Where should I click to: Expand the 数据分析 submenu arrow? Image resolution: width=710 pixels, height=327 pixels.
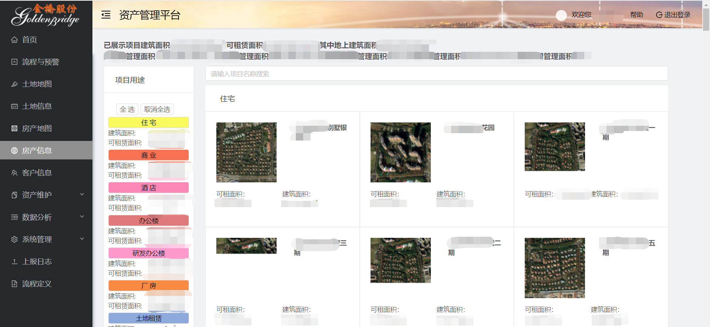[82, 217]
